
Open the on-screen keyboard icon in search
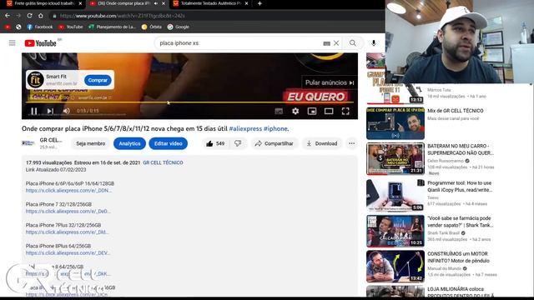[326, 43]
